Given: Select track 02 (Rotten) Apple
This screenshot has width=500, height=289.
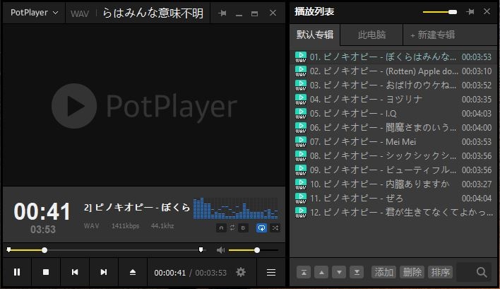Looking at the screenshot, I should [x=393, y=71].
